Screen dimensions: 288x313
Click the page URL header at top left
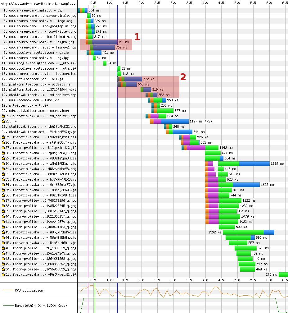(38, 4)
